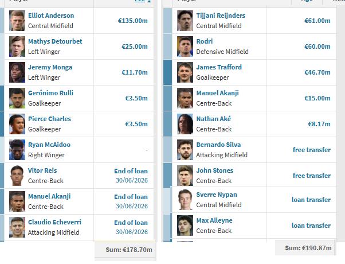Click Pierce Charles name link

49,119
